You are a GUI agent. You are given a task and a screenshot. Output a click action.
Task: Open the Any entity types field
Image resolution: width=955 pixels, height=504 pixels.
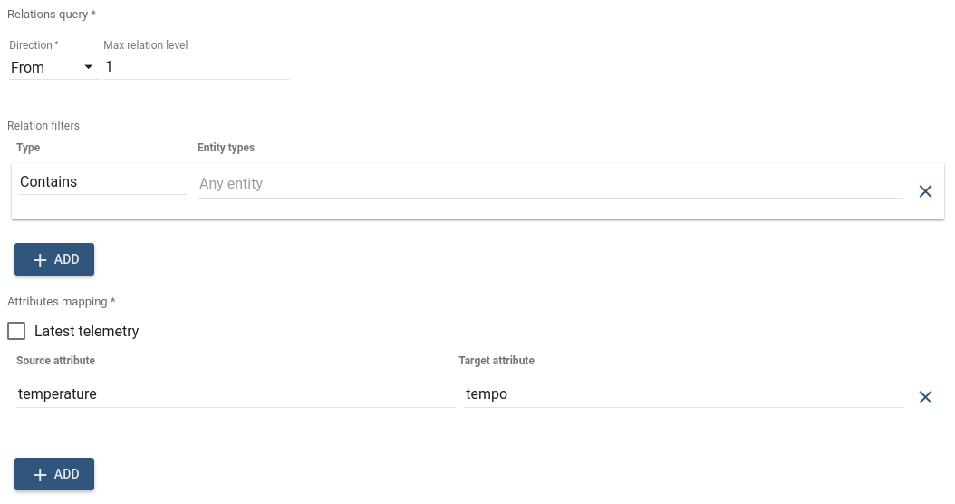point(550,183)
